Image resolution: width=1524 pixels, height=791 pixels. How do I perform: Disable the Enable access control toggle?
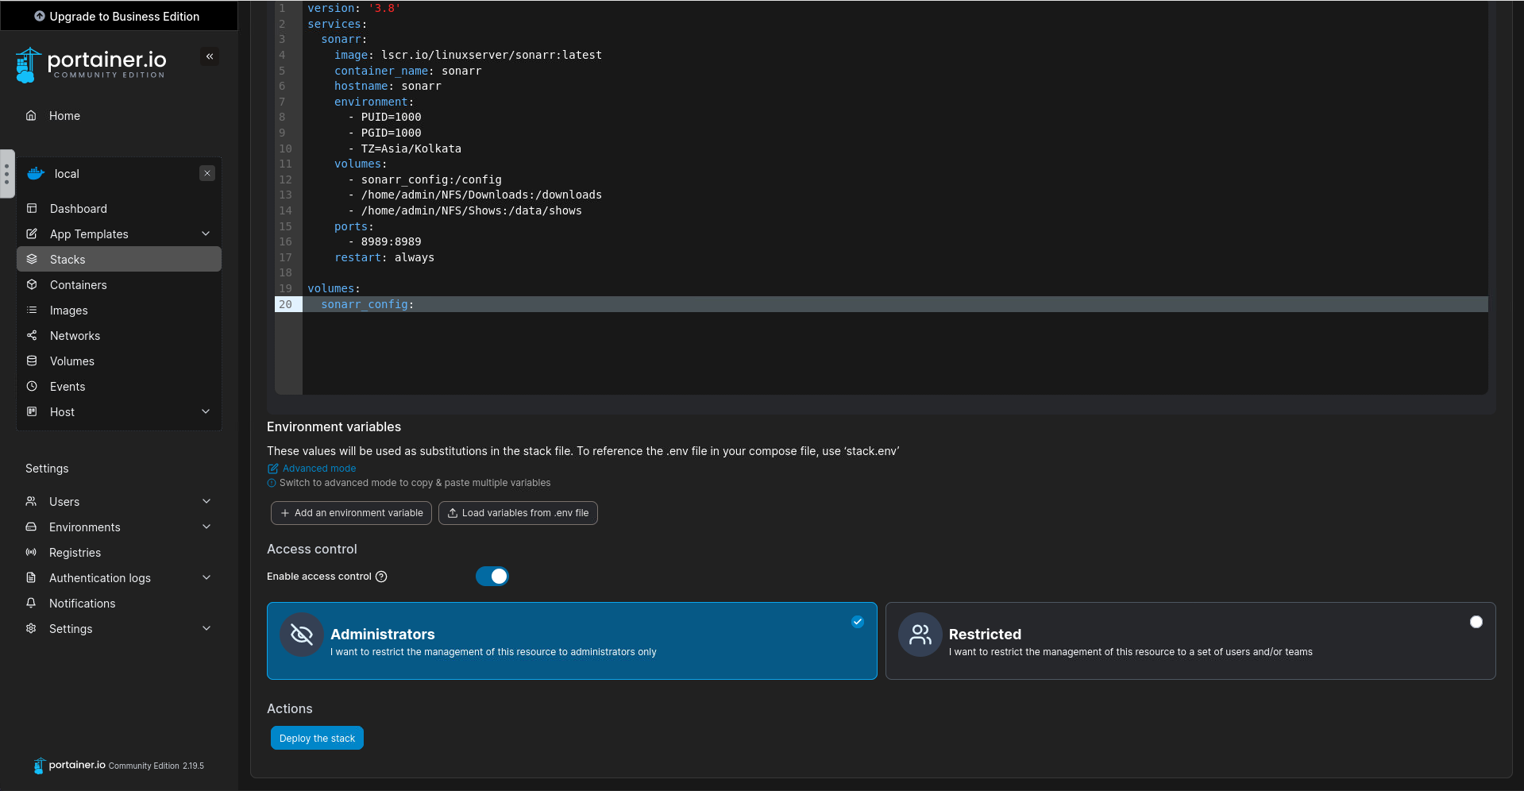click(x=492, y=577)
